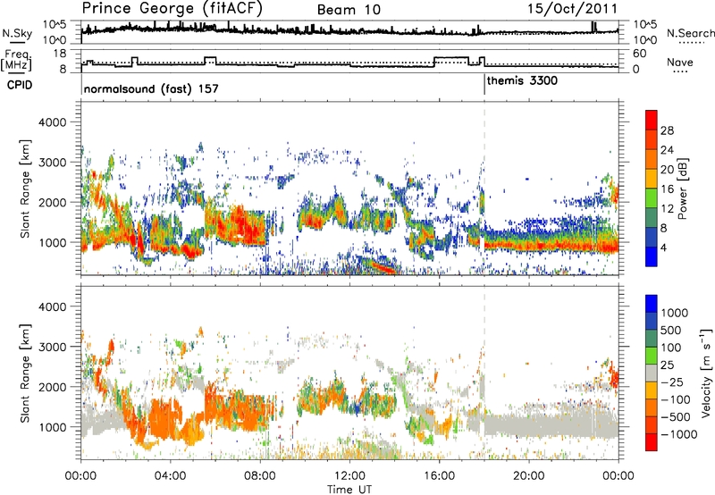This screenshot has height=495, width=715.
Task: Click the power panel 'Slant Range [km]' label
Action: click(x=25, y=189)
